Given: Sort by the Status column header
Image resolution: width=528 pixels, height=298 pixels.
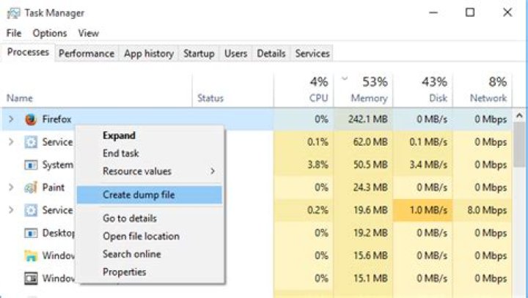Looking at the screenshot, I should (x=210, y=98).
